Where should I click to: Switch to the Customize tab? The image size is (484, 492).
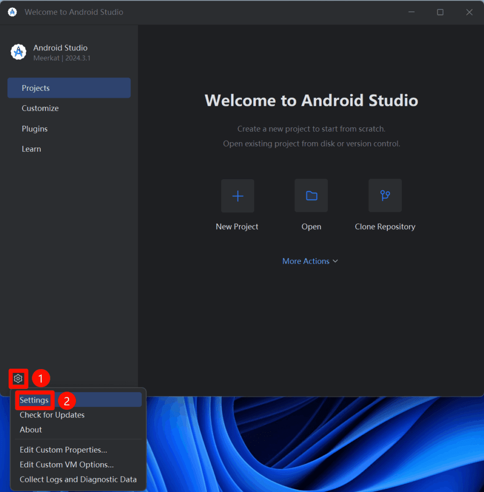pos(40,109)
